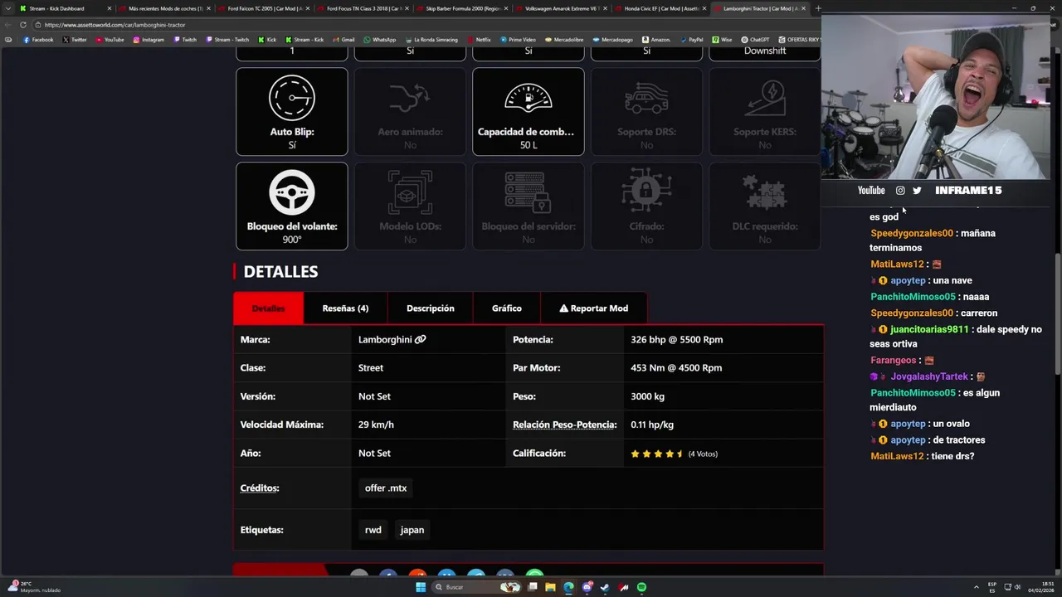This screenshot has width=1062, height=597.
Task: Switch to Volkswagen Amarok Extreme V6 tab
Action: [562, 8]
